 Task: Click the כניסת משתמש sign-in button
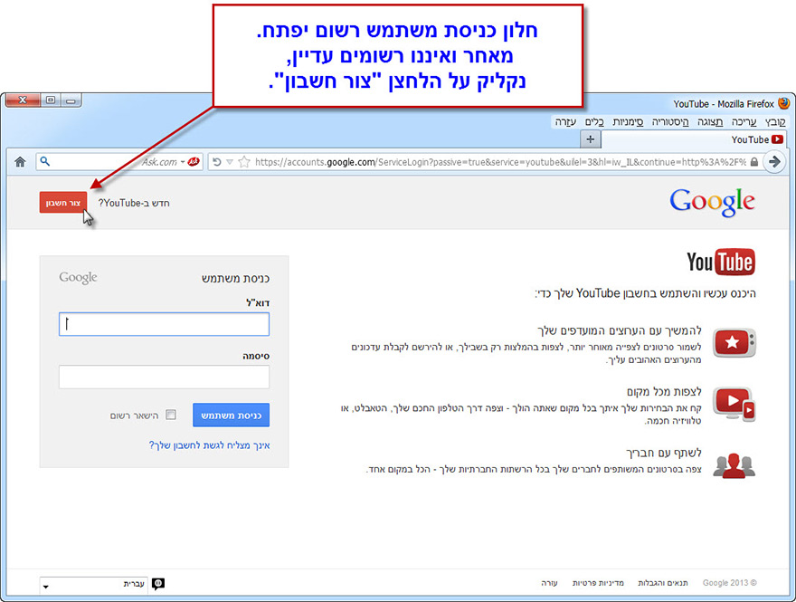pyautogui.click(x=231, y=414)
